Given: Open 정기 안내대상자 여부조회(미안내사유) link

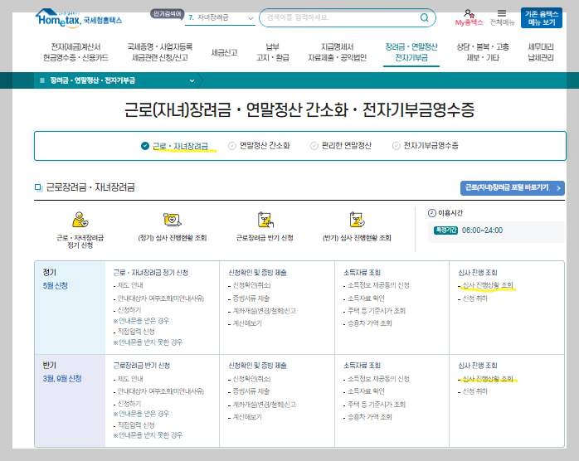Looking at the screenshot, I should point(161,298).
